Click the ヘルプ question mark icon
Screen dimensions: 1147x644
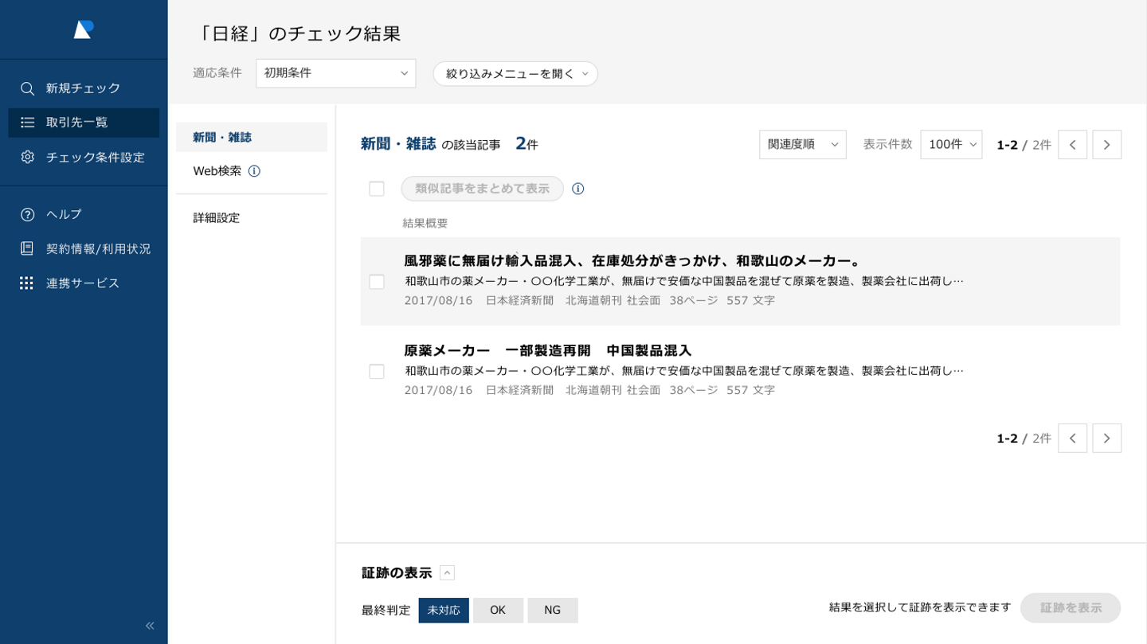(x=28, y=214)
